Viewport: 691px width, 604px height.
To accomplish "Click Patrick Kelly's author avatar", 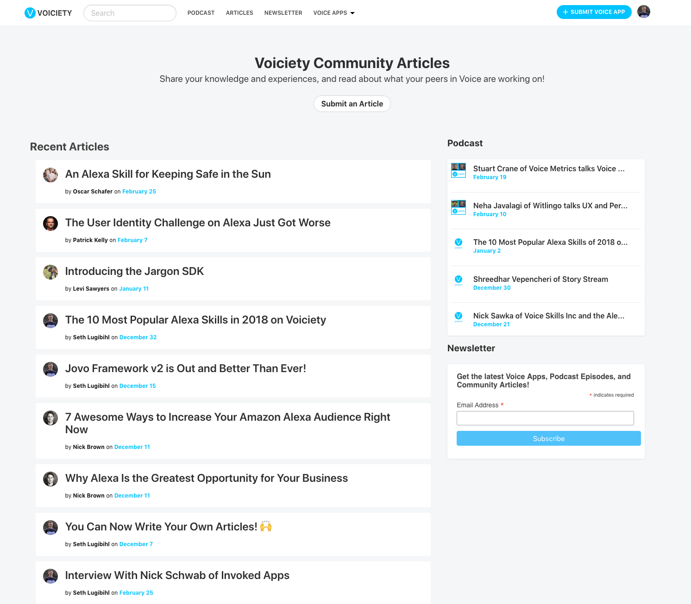I will [50, 224].
